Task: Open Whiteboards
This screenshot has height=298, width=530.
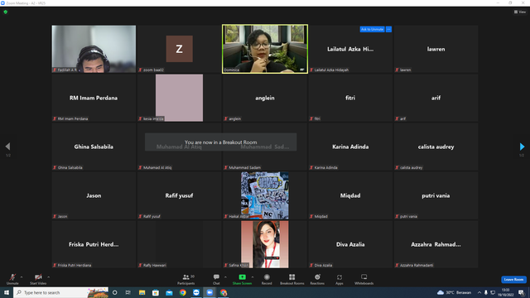Action: (364, 279)
